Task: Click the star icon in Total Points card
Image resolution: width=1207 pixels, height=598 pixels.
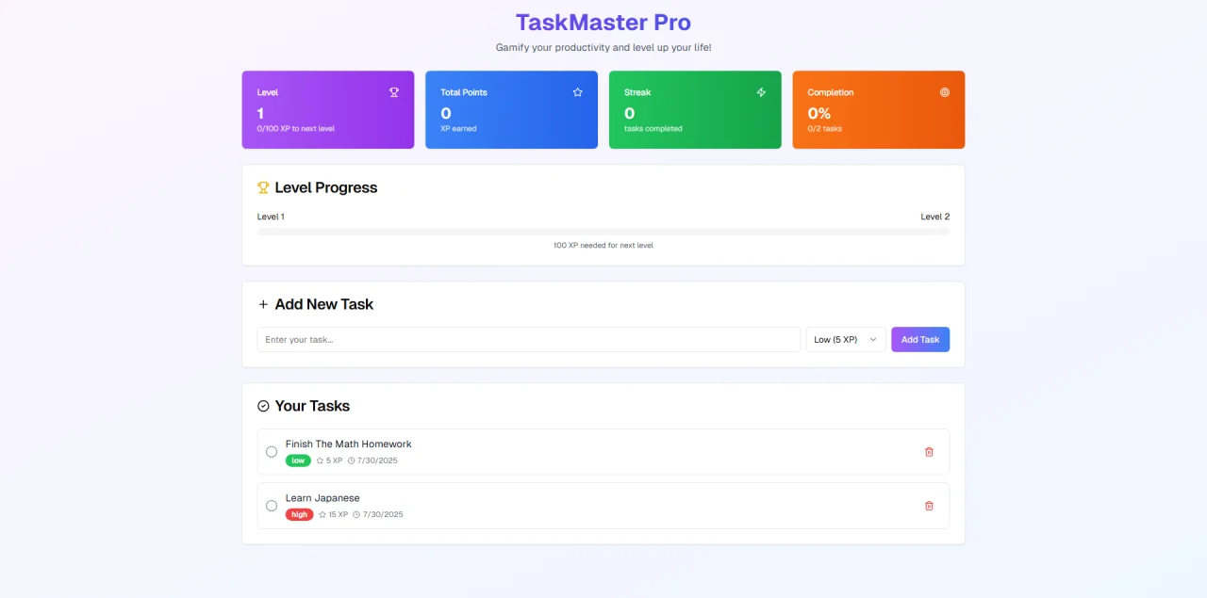Action: (577, 92)
